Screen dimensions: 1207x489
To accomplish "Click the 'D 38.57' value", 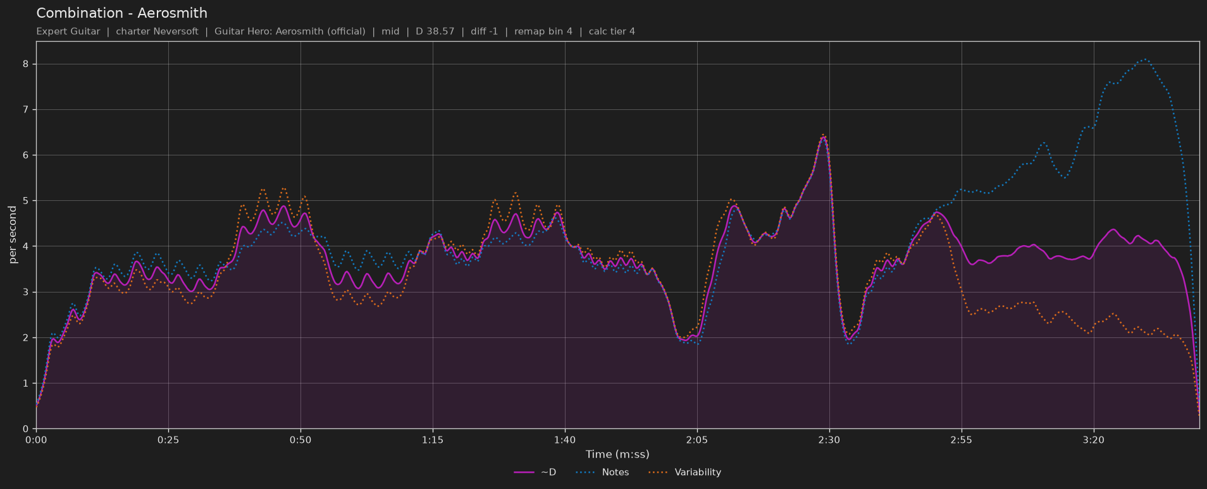I will click(x=435, y=32).
